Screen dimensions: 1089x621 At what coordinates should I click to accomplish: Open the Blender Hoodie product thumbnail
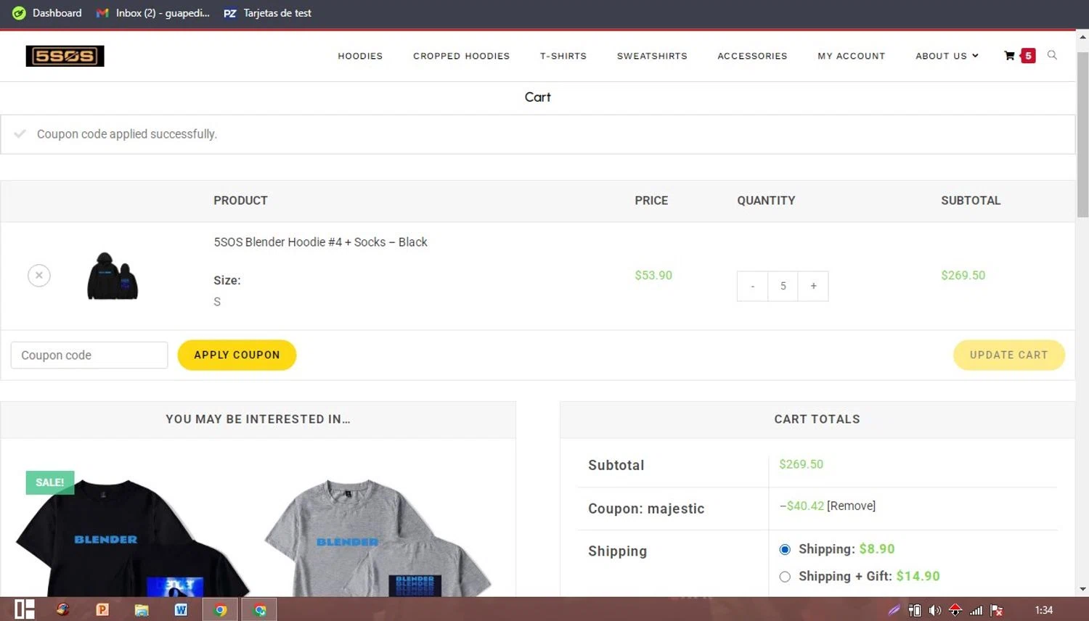113,276
